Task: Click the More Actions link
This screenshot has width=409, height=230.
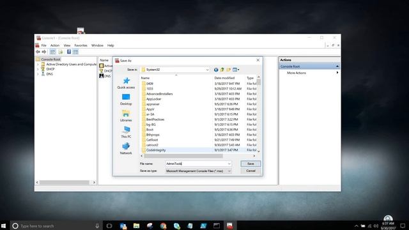Action: coord(297,73)
